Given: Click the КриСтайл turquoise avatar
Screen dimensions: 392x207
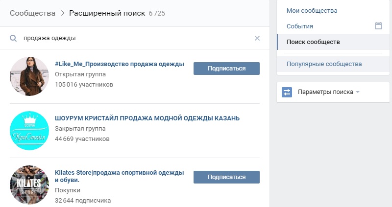Looking at the screenshot, I should pos(29,131).
